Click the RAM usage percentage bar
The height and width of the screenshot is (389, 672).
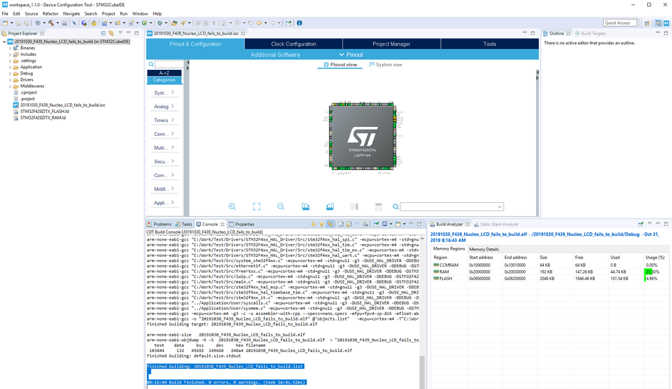656,271
